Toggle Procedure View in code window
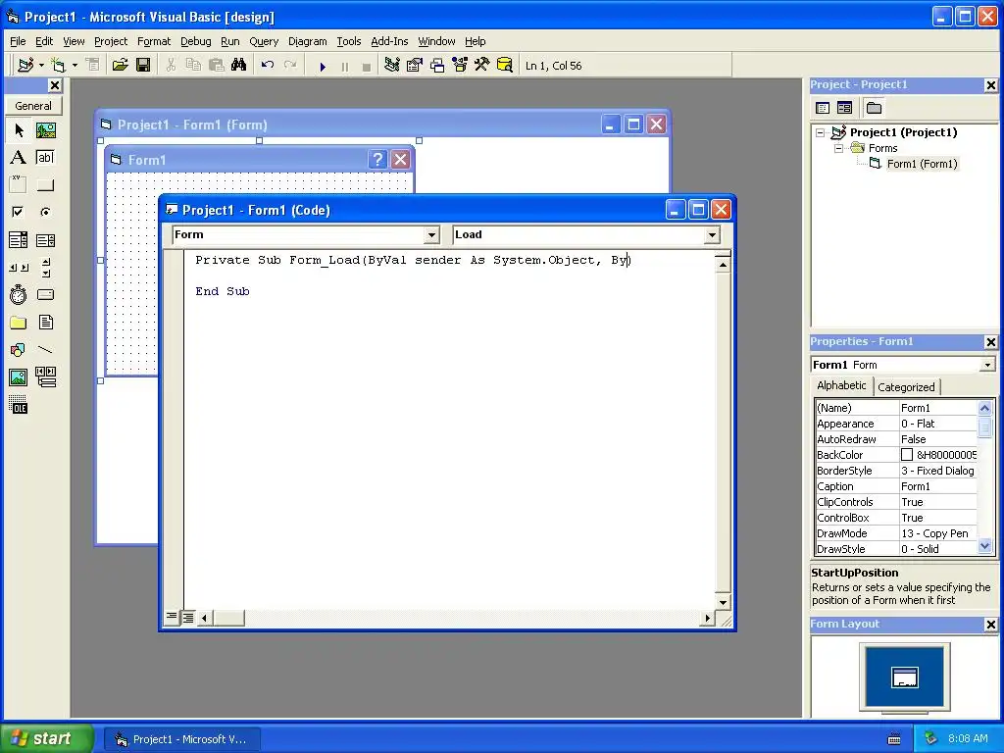1004x753 pixels. (x=172, y=618)
